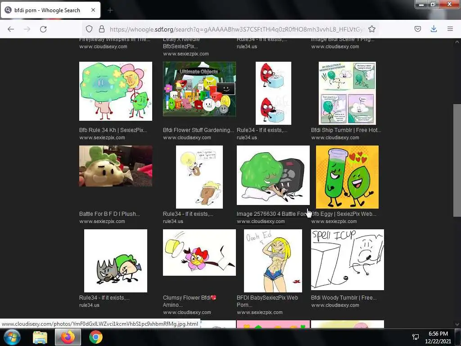Open the Windows Start menu
461x346 pixels.
(x=12, y=337)
